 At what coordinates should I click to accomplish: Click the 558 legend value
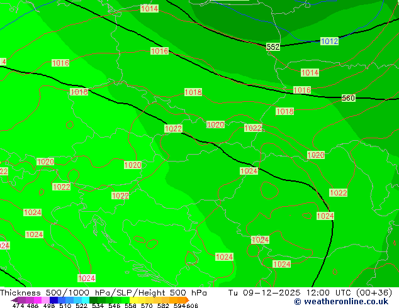tap(130, 305)
